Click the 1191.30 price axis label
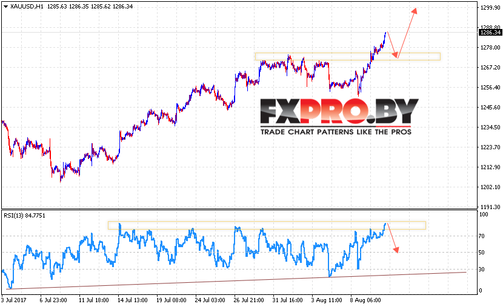503x307 pixels. coord(490,207)
